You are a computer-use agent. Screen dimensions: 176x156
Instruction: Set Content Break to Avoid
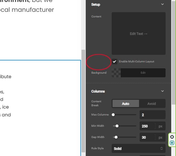coord(151,104)
